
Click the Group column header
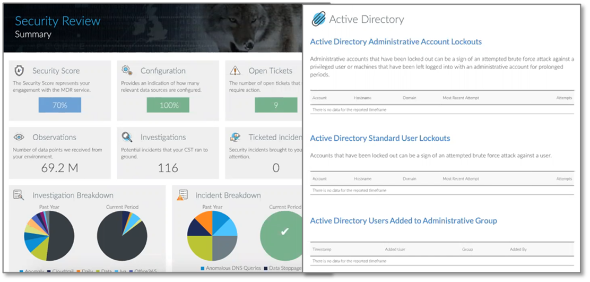(x=467, y=249)
